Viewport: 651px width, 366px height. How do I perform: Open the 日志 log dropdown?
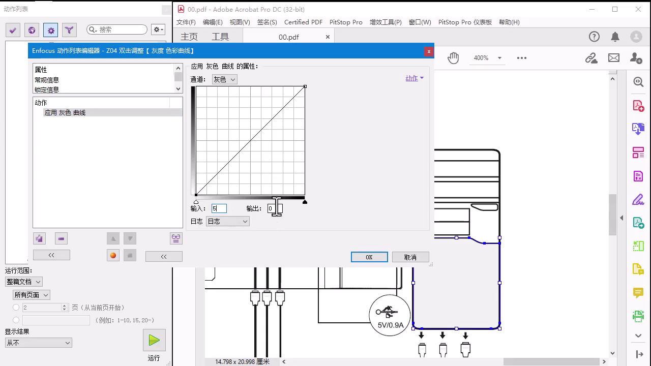pyautogui.click(x=227, y=221)
